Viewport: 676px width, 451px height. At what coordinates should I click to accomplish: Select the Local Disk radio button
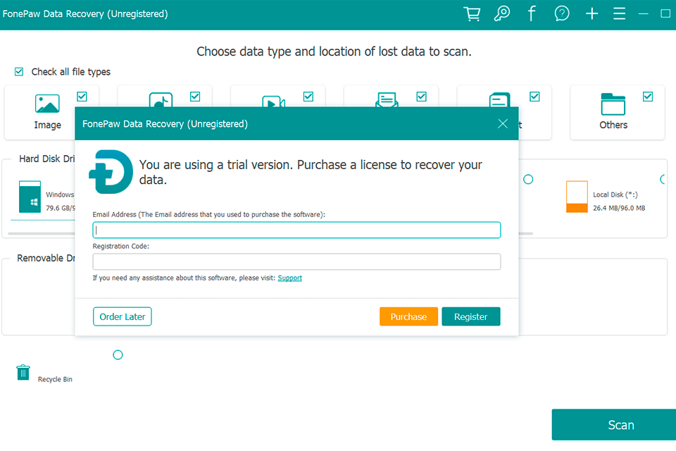coord(528,180)
